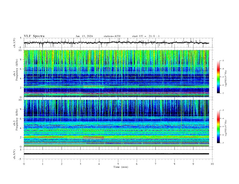Screen dimensions: 239x184
Task: Select the "start UT = 21:0 :1" text
Action: 146,36
